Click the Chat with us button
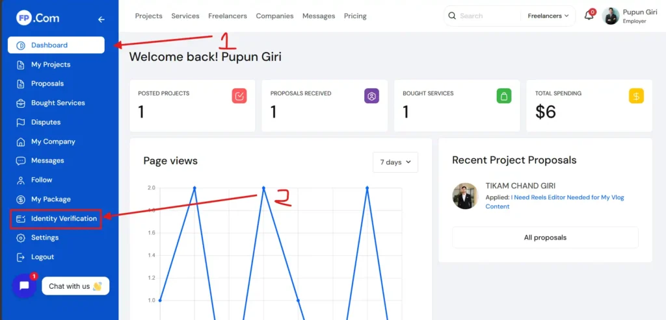This screenshot has width=666, height=320. coord(75,286)
